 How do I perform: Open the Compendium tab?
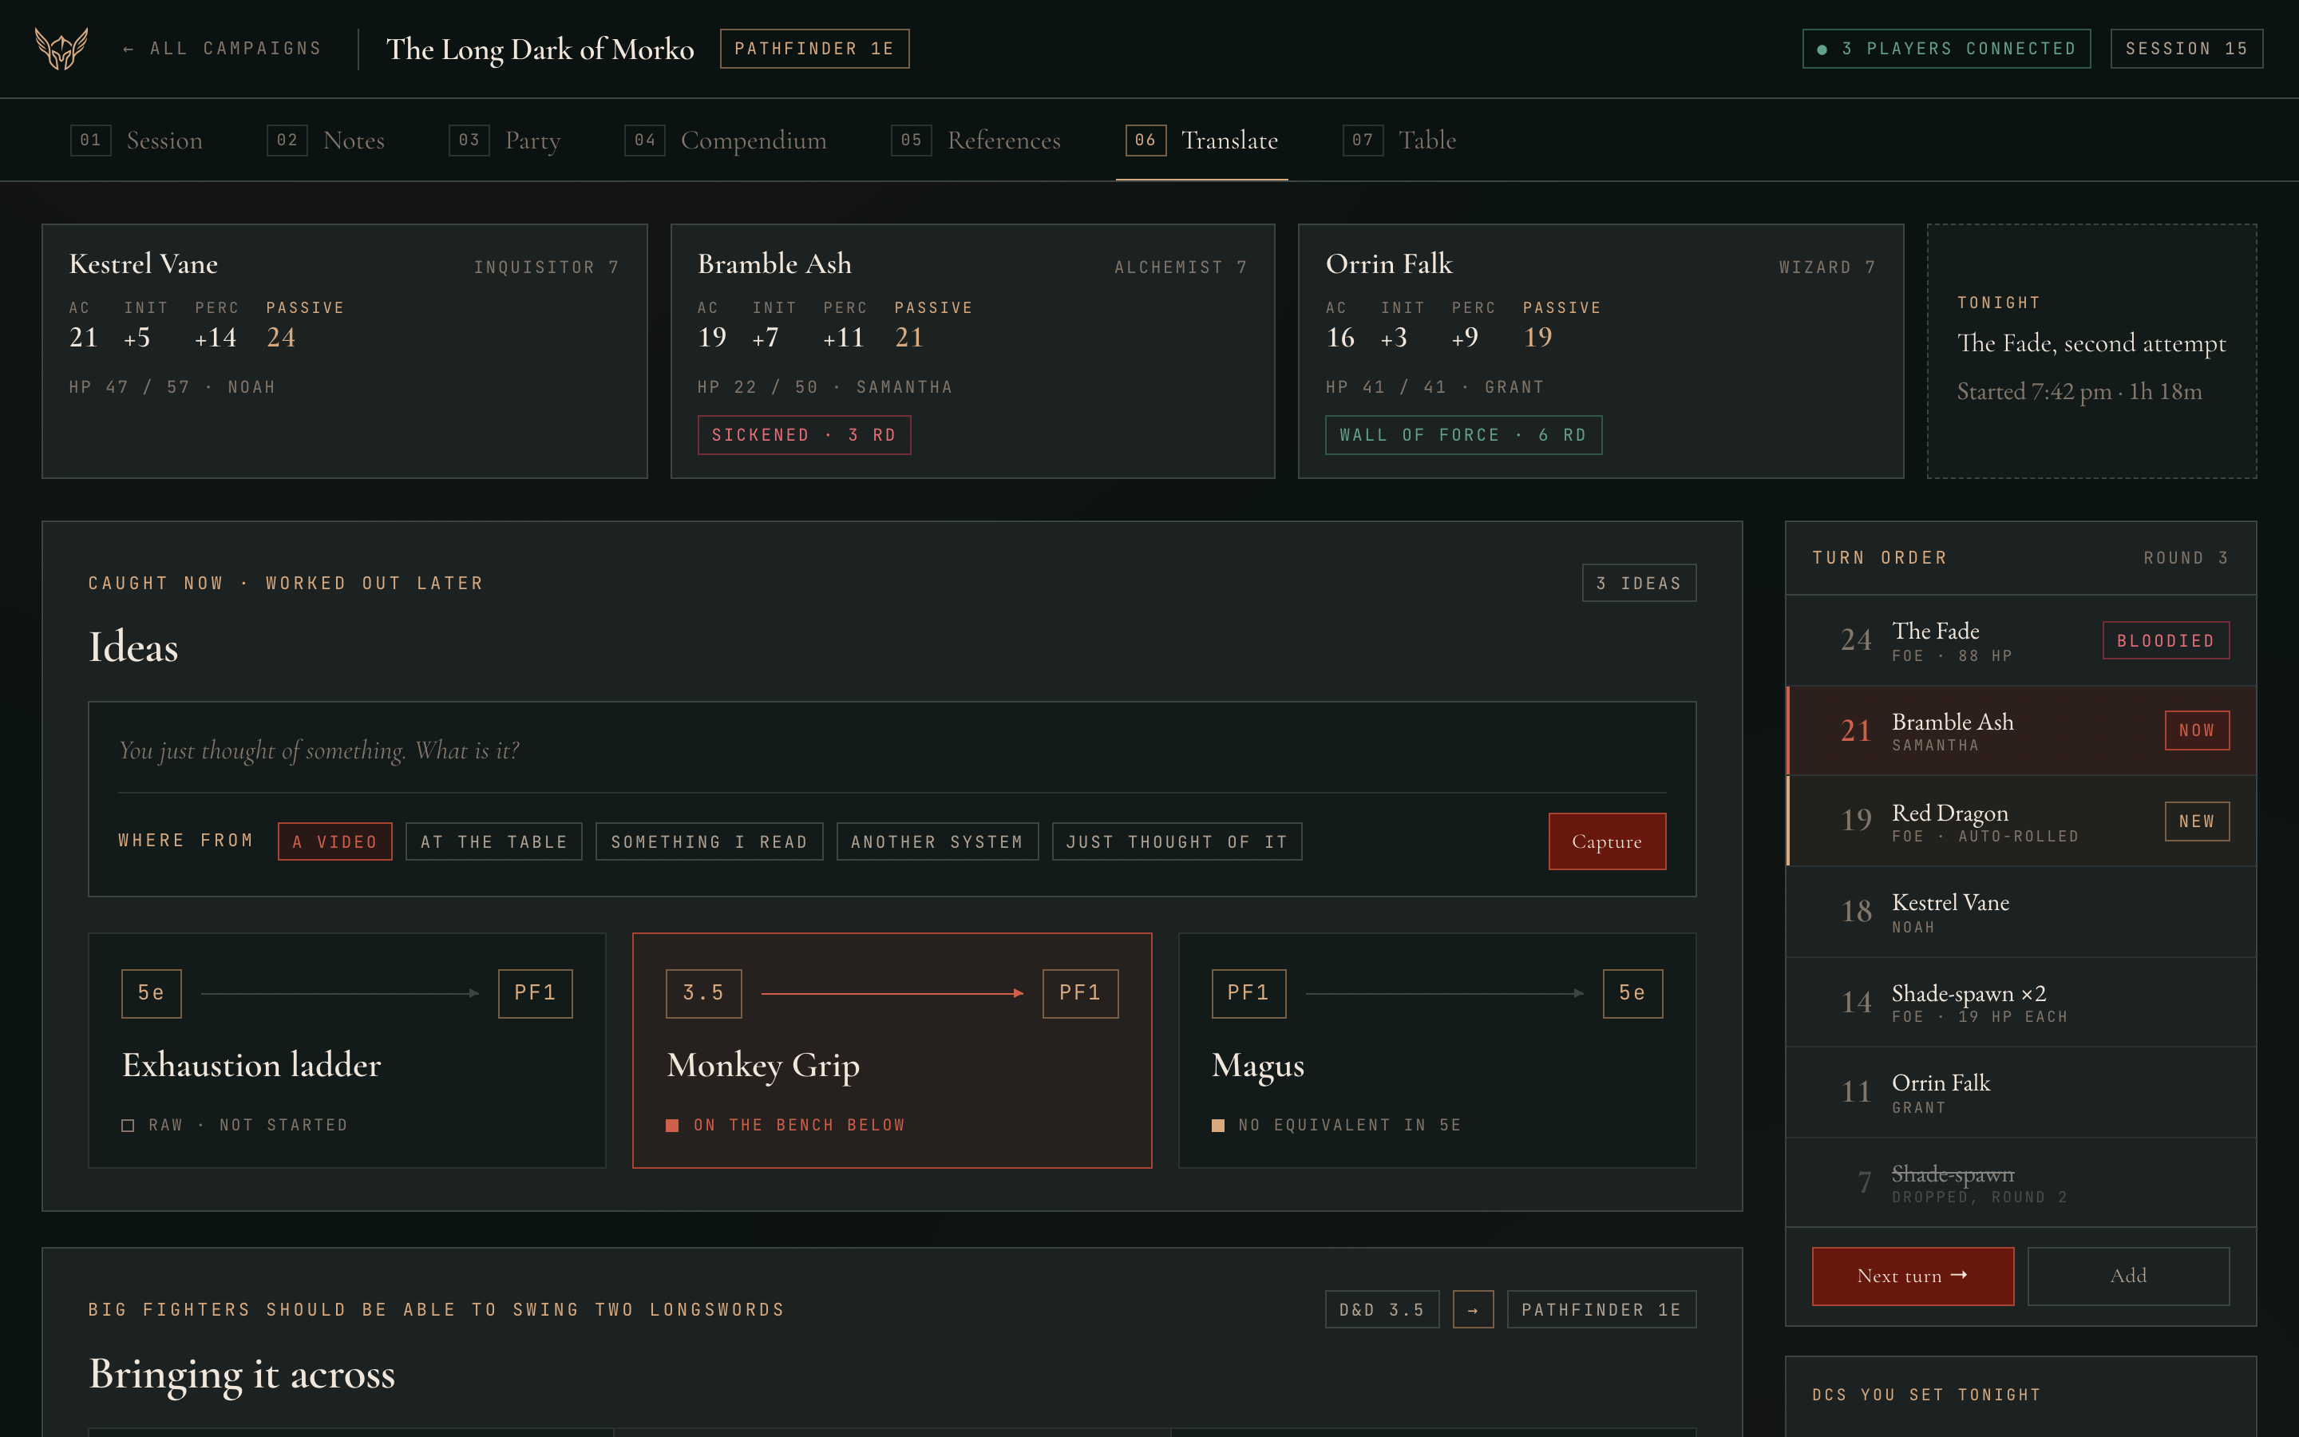(726, 141)
